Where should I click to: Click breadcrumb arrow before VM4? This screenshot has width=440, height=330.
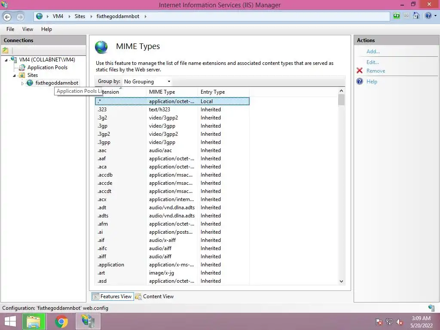[x=47, y=16]
